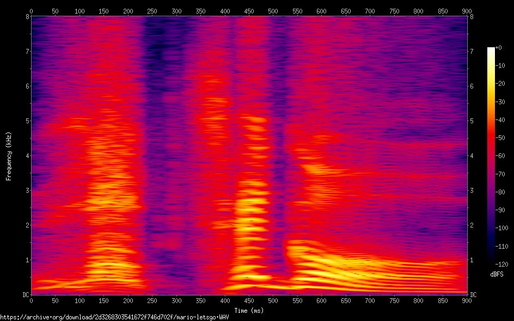
Task: Click the 150 ms tick on top axis
Action: point(79,11)
